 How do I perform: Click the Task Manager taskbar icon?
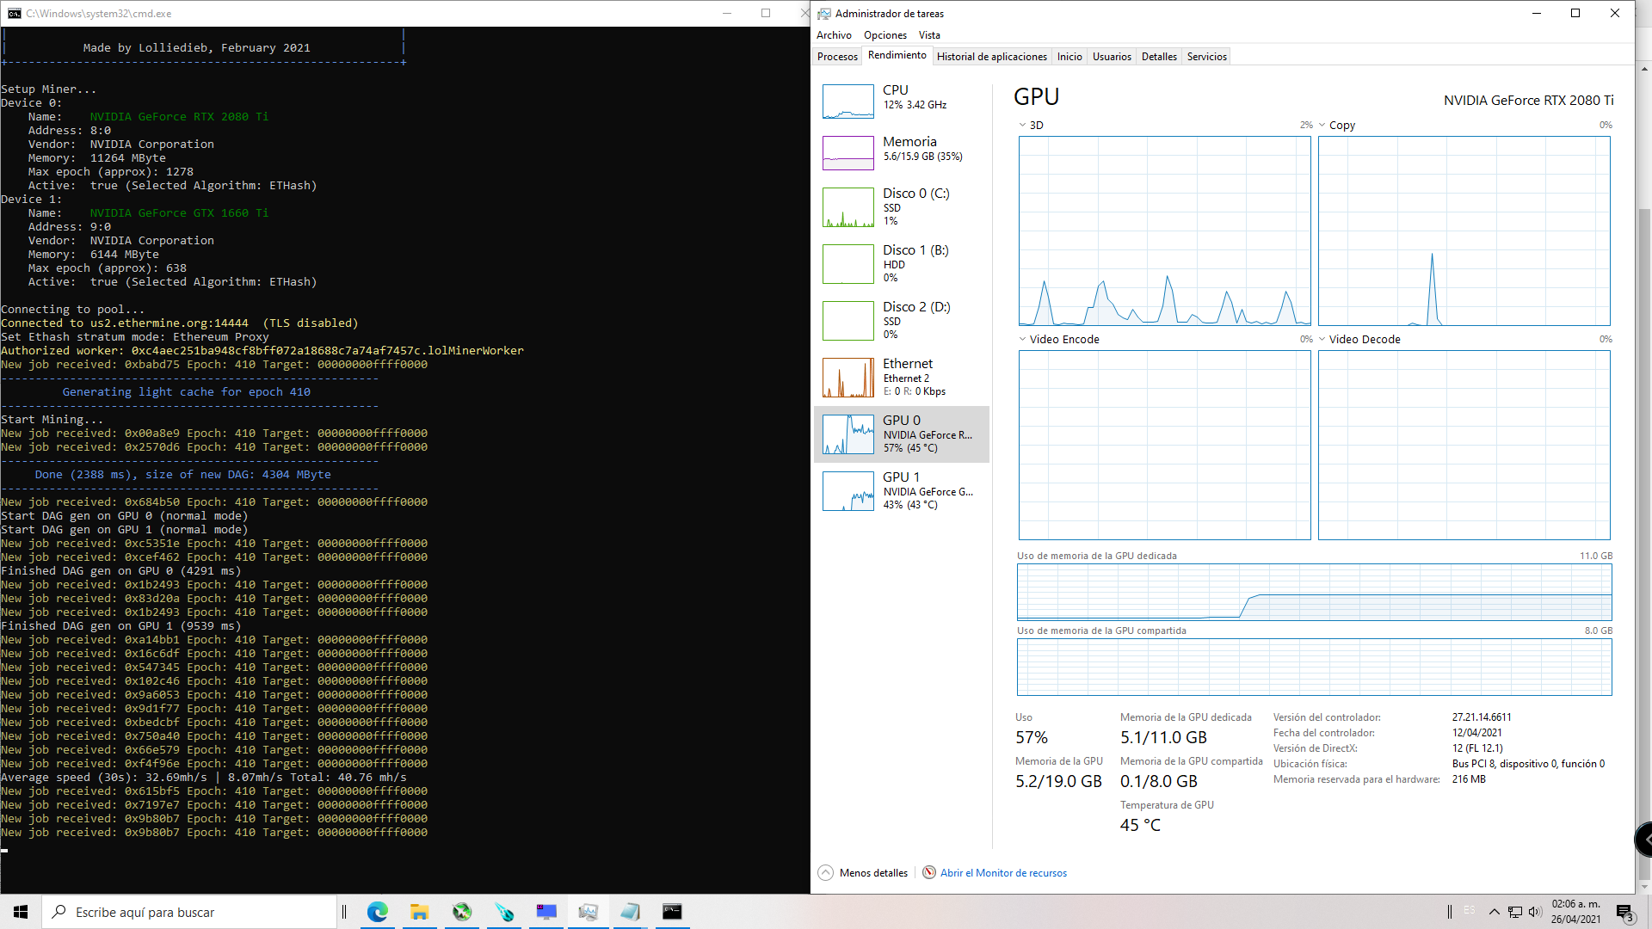point(589,912)
